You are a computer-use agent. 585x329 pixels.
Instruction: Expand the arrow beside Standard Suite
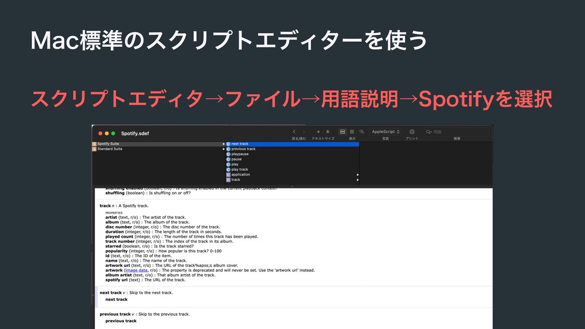(223, 149)
